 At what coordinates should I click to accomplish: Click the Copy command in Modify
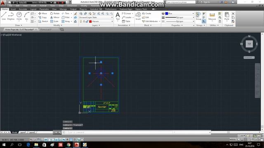(x=42, y=17)
